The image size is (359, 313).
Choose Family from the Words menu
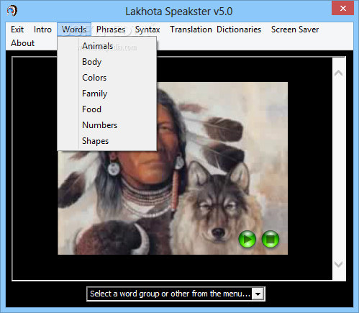(107, 94)
